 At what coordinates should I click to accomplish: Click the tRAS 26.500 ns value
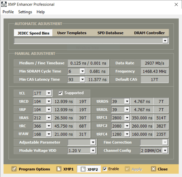(64, 118)
